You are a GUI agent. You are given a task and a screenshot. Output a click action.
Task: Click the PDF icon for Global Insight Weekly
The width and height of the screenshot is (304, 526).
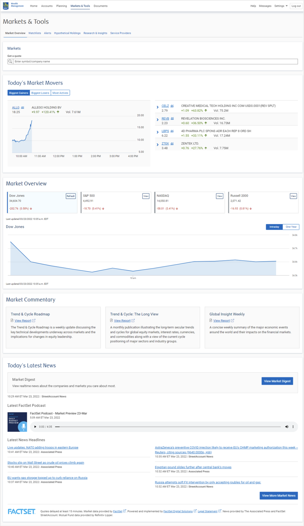pyautogui.click(x=211, y=321)
